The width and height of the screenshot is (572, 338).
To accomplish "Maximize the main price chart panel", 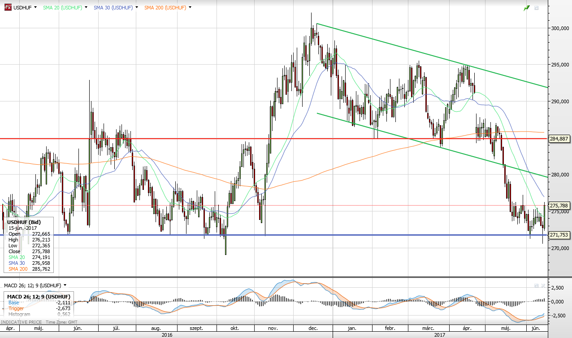I will click(x=537, y=8).
